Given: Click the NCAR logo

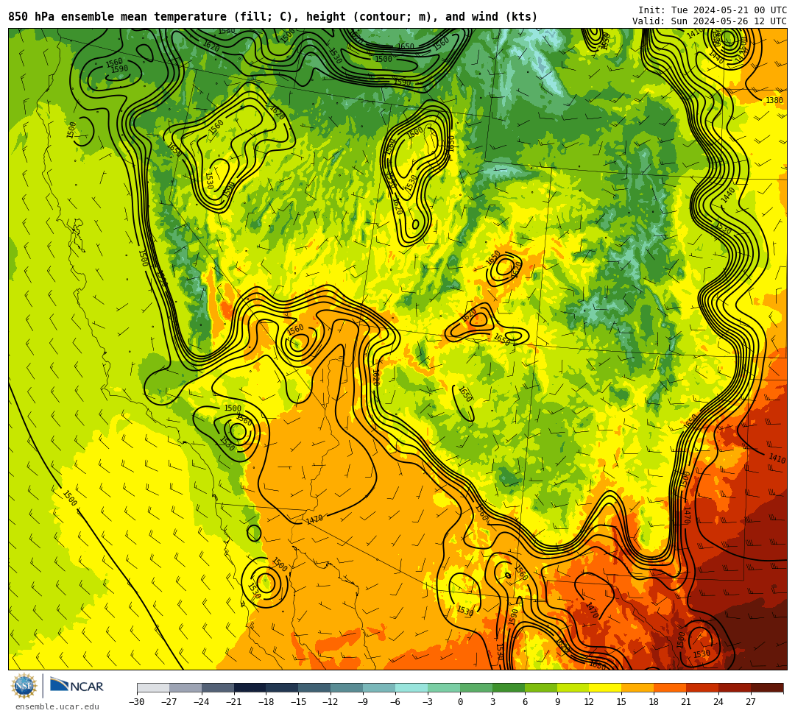Looking at the screenshot, I should pyautogui.click(x=77, y=686).
